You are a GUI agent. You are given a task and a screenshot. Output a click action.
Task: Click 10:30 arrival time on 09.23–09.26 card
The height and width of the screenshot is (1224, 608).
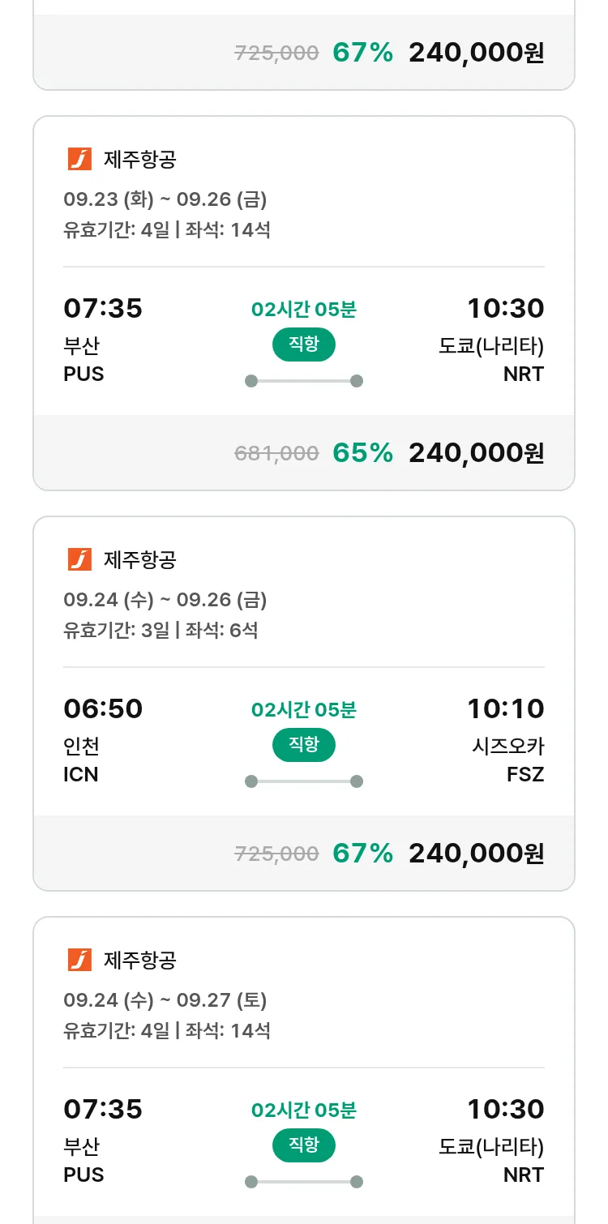[x=505, y=309]
